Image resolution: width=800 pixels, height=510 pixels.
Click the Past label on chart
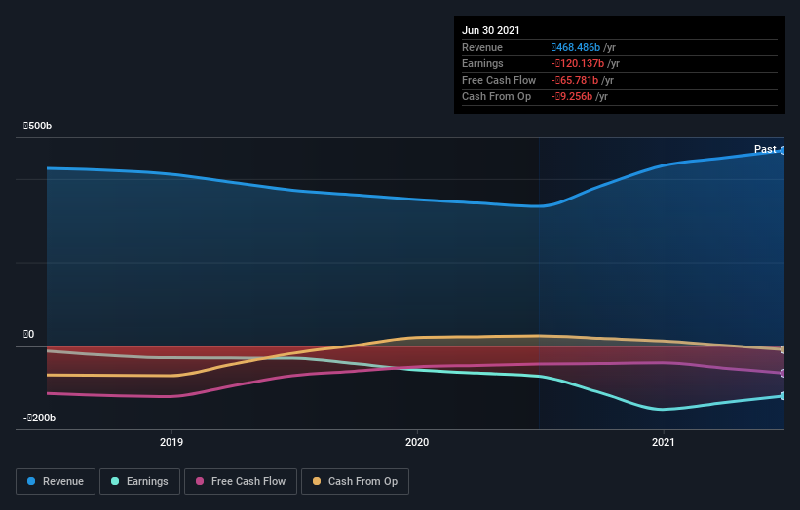point(765,149)
